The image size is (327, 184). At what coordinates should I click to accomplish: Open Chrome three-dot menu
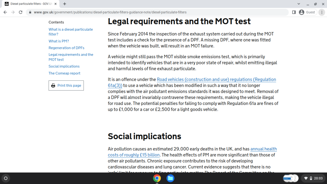pos(322,12)
